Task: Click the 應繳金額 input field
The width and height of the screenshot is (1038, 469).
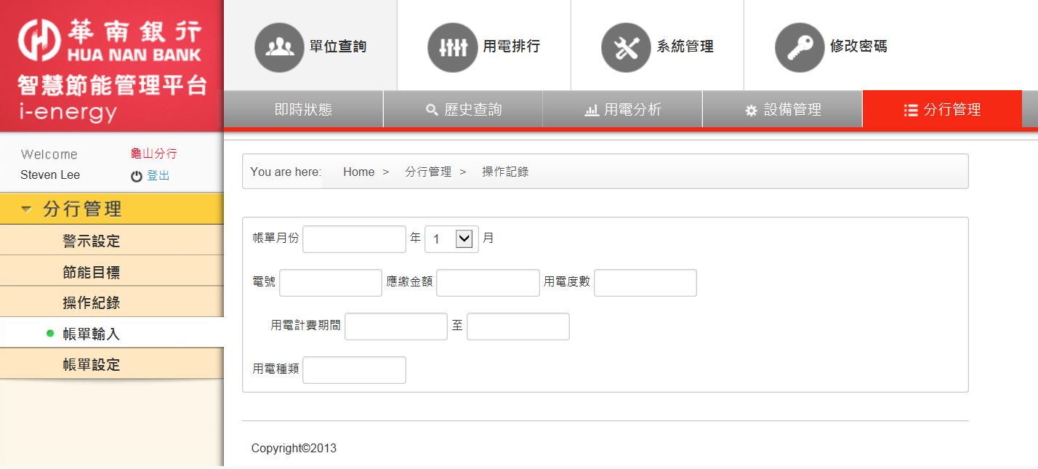Action: pos(488,282)
